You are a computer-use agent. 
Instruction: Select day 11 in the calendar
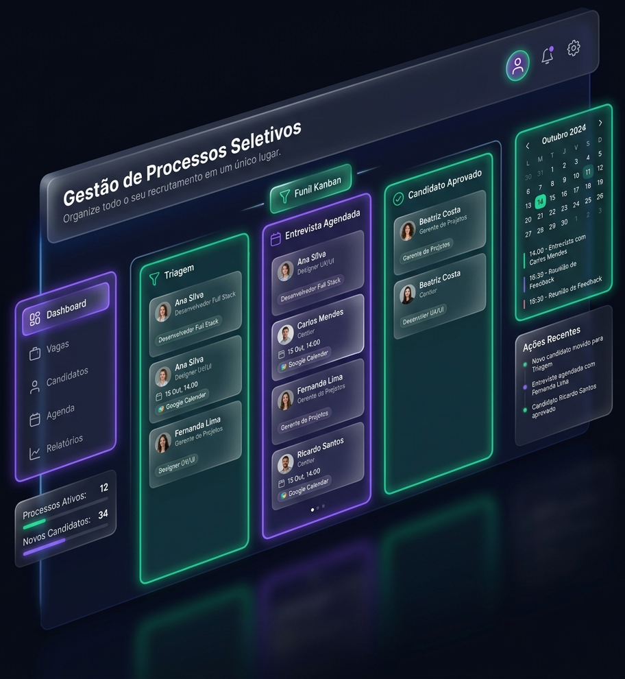click(x=588, y=172)
